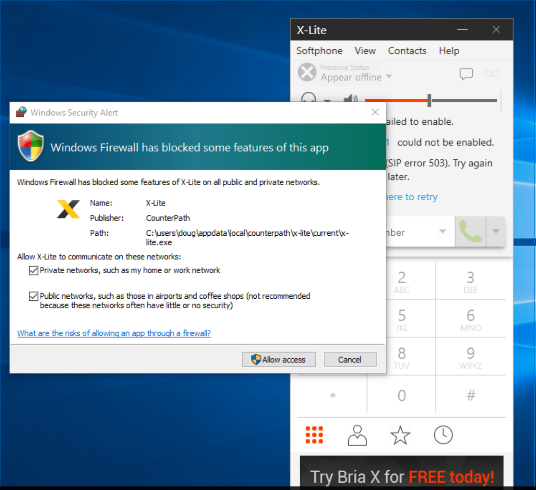Dial key 8 TUV on dialpad
Image resolution: width=536 pixels, height=490 pixels.
(402, 357)
